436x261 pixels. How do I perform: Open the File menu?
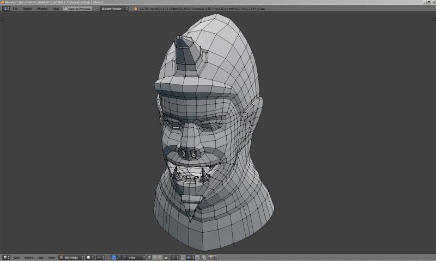15,9
